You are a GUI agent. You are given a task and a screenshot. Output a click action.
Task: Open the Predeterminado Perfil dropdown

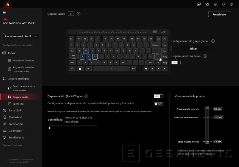21,37
